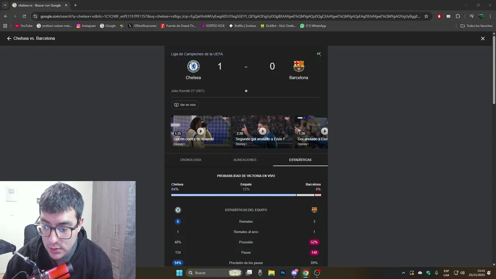The height and width of the screenshot is (279, 496).
Task: Click the address bar URL
Action: [230, 16]
